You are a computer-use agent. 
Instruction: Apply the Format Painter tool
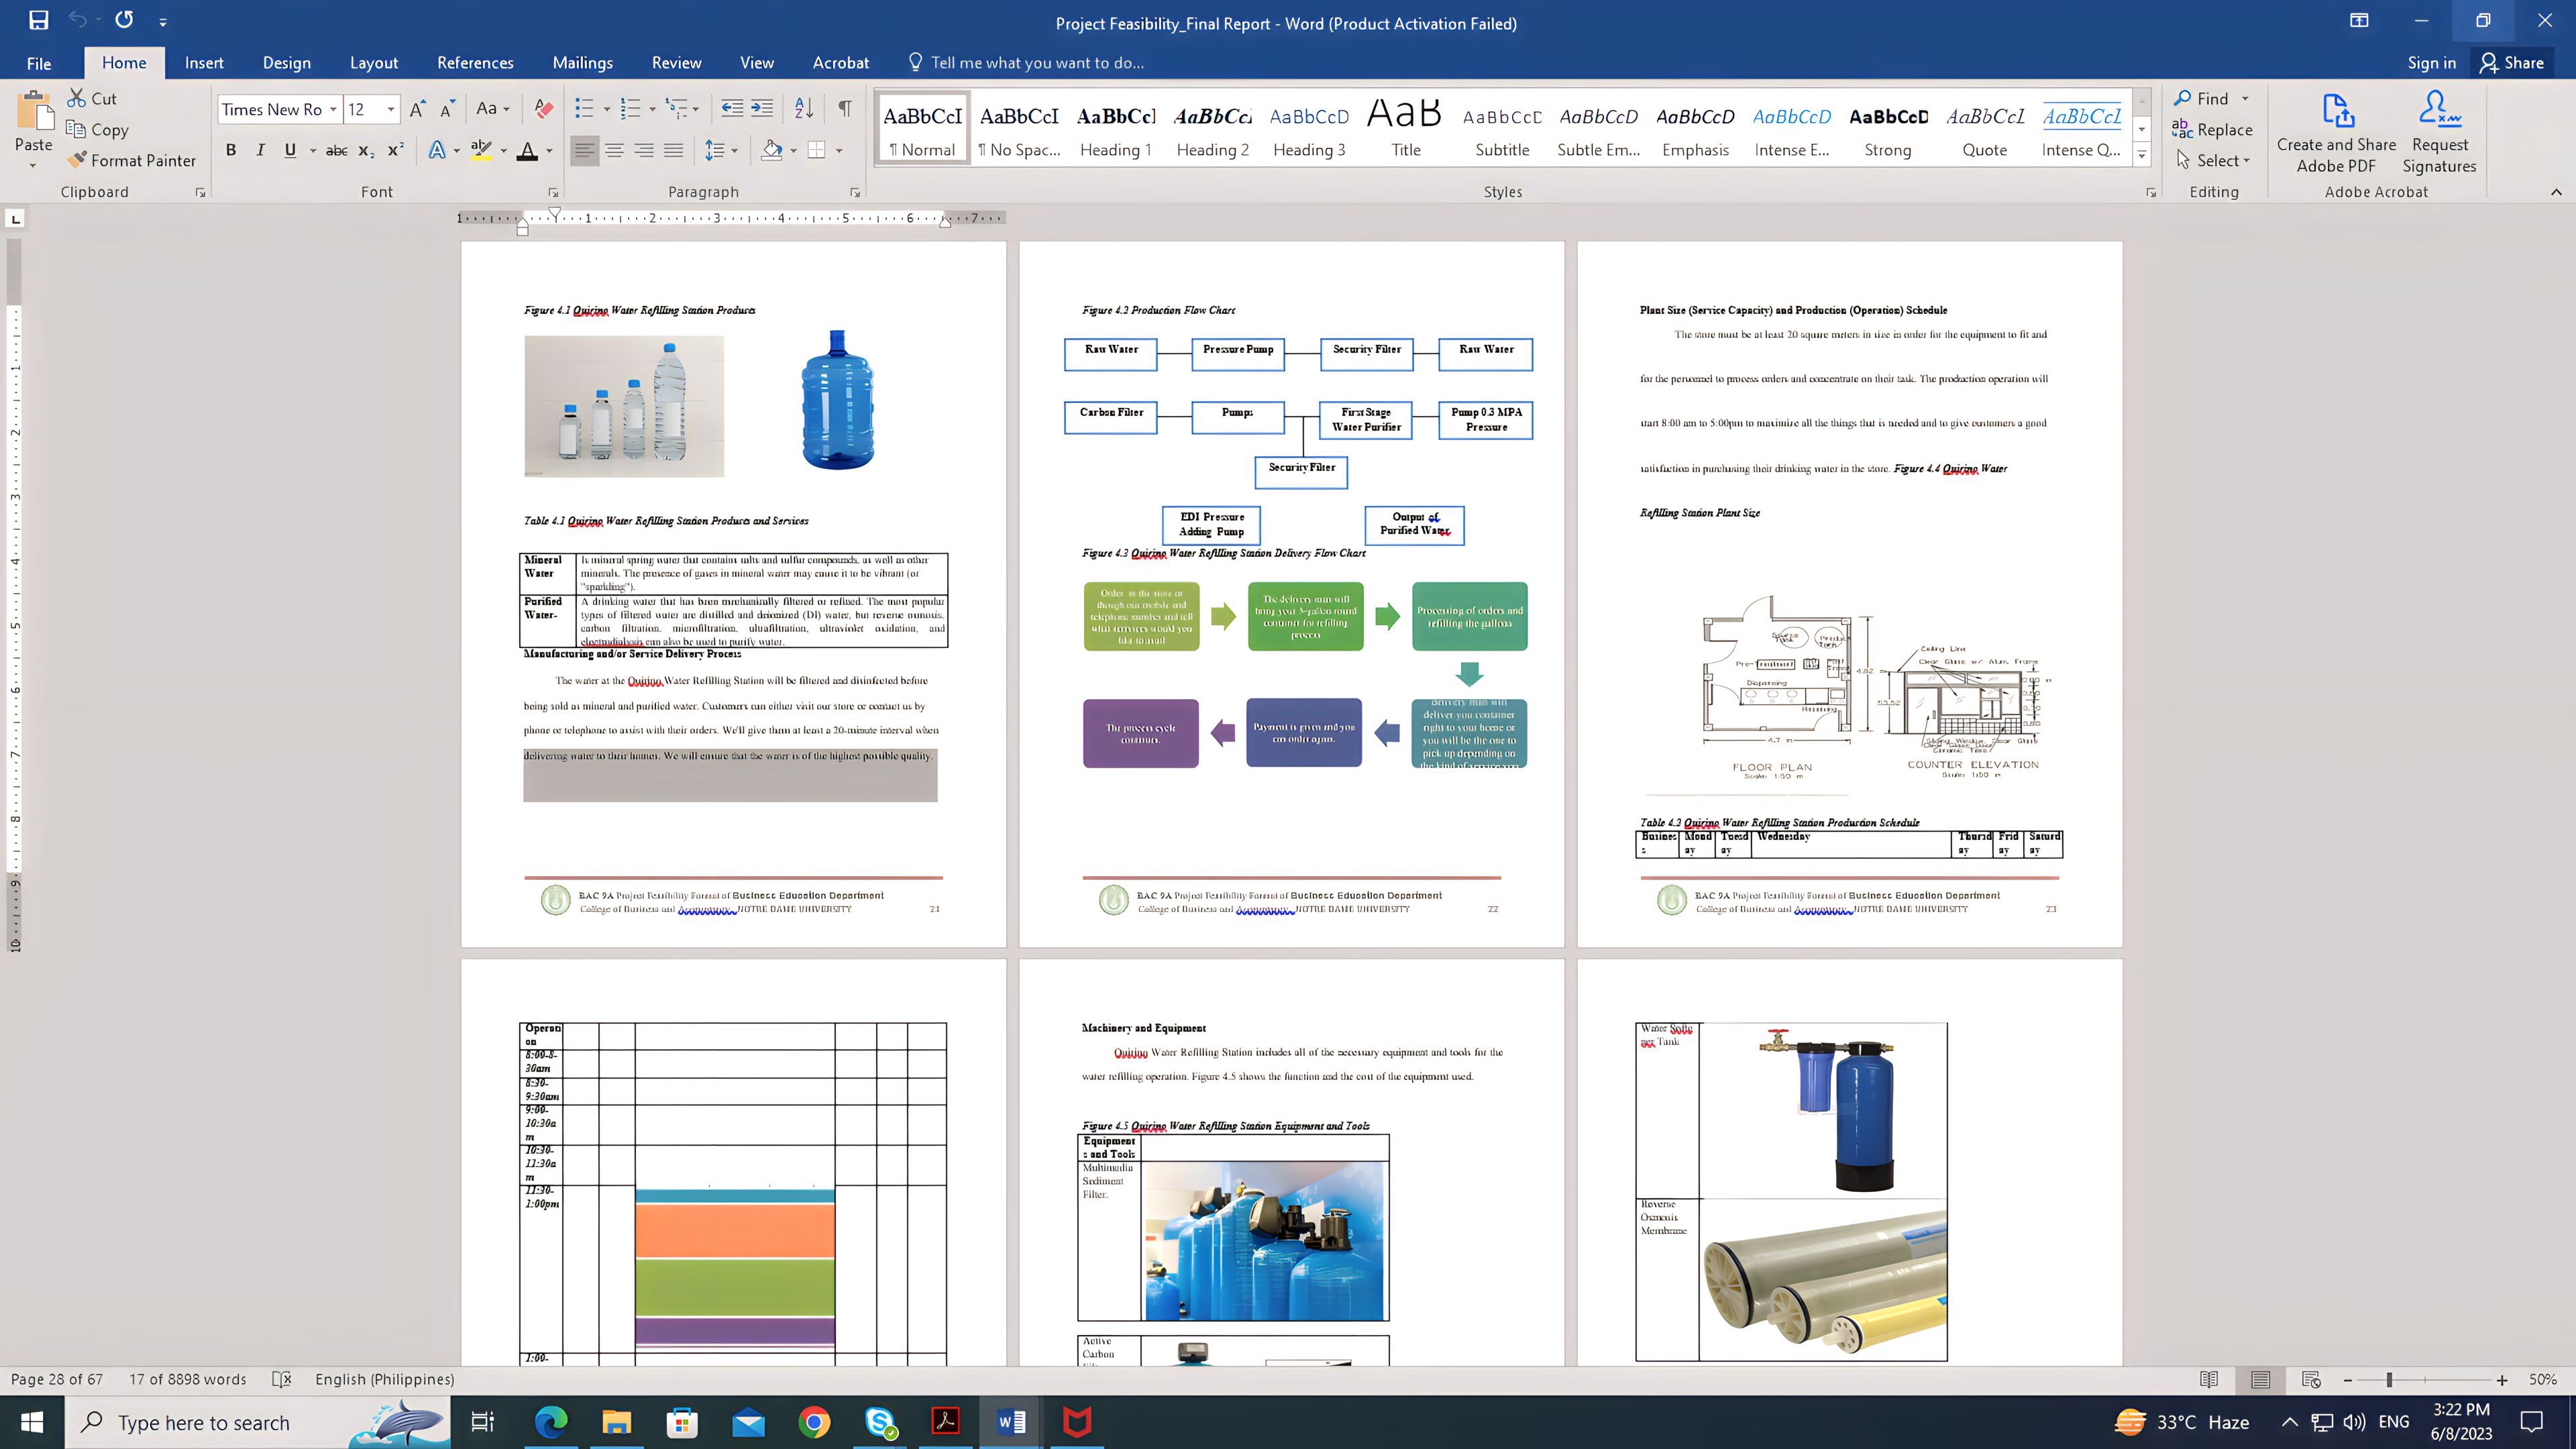(x=131, y=160)
